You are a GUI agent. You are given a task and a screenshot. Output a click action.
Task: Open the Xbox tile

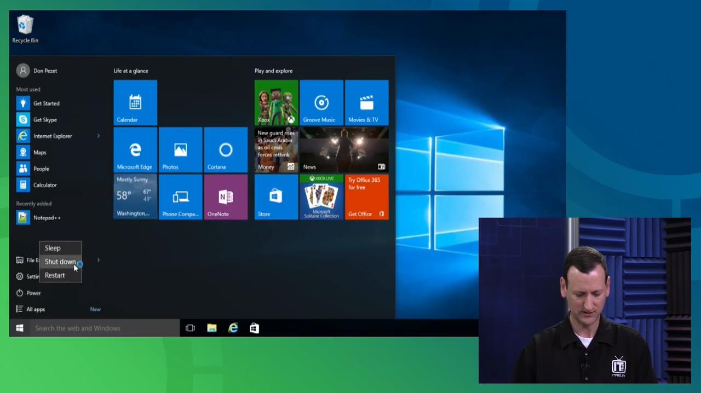276,102
